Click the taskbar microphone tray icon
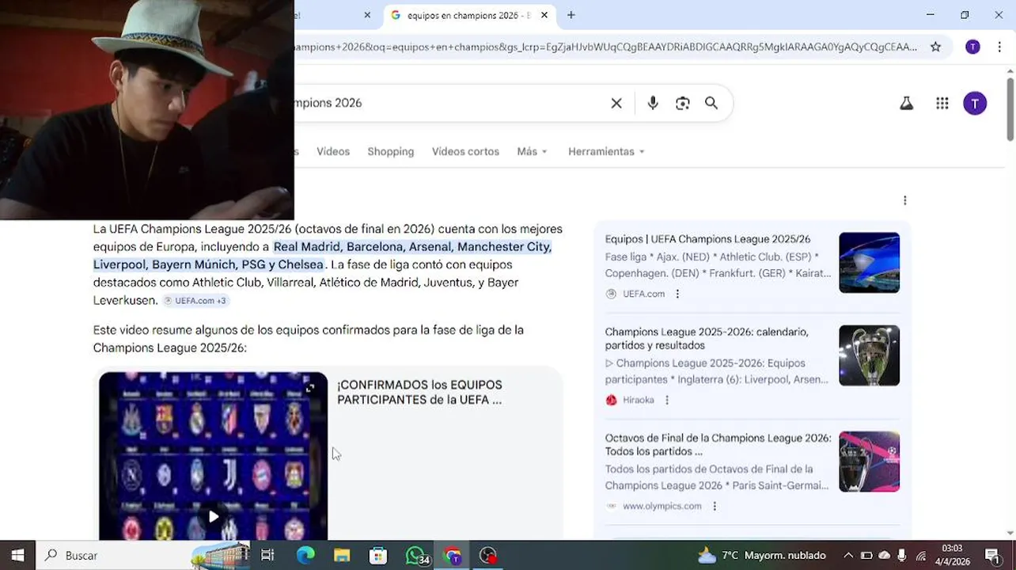Image resolution: width=1016 pixels, height=570 pixels. [x=902, y=555]
